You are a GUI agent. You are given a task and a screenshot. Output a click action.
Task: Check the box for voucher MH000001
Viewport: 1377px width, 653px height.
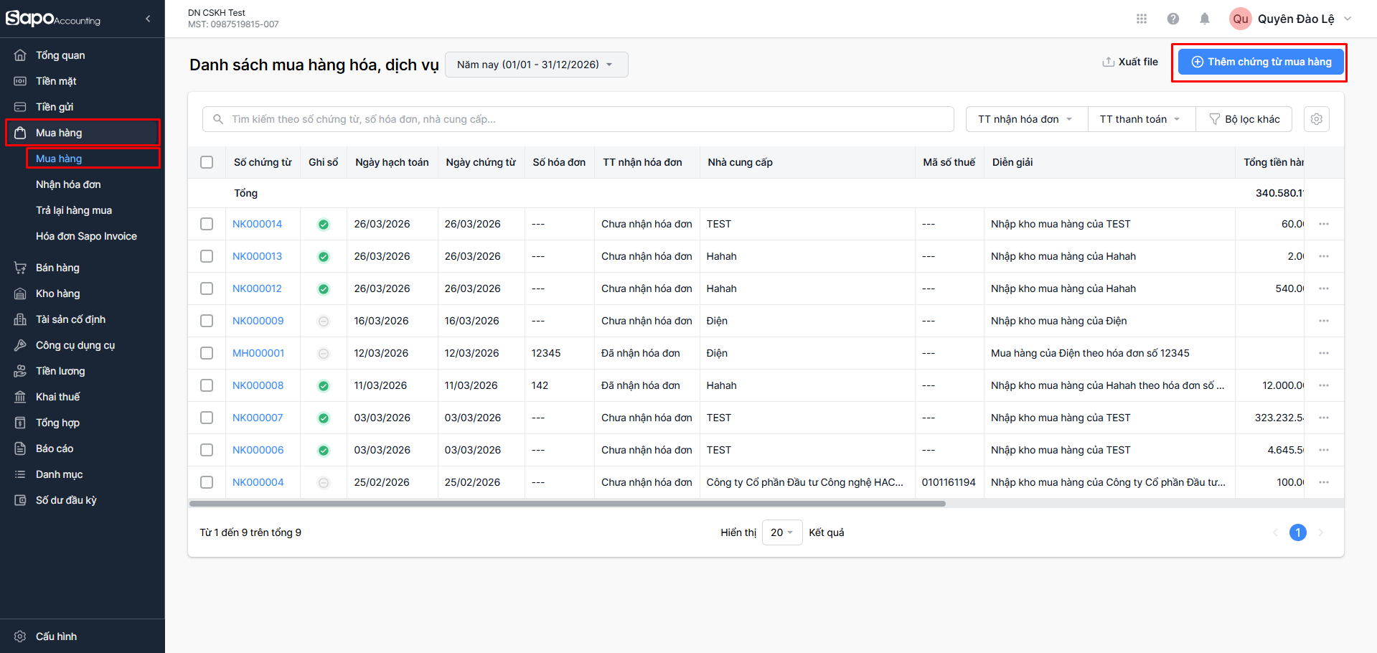tap(207, 353)
